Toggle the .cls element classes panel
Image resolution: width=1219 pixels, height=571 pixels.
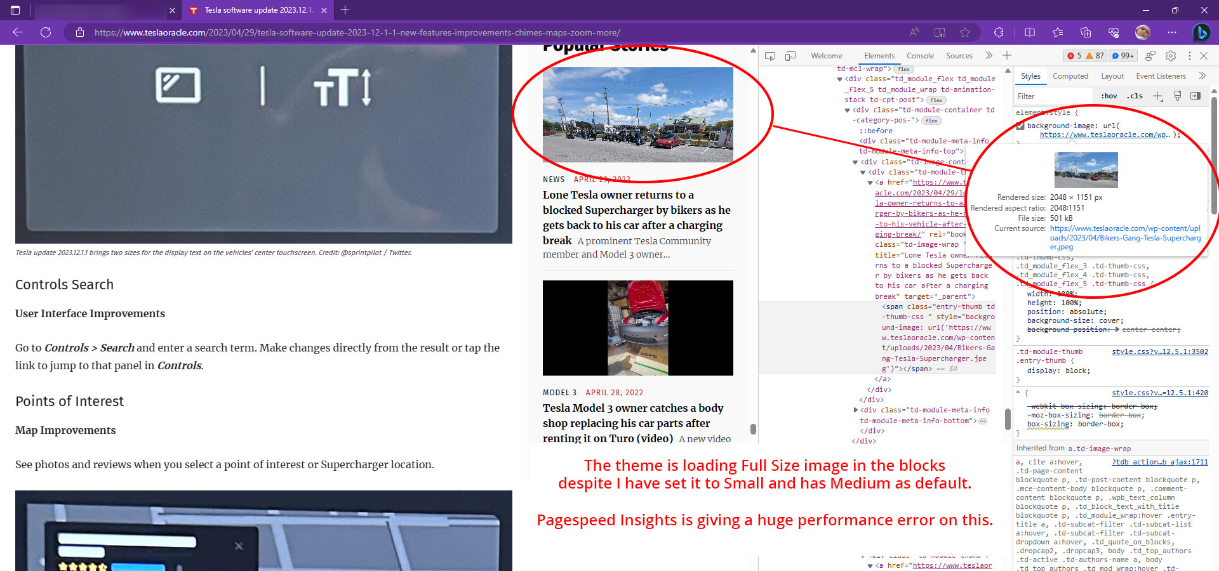(1135, 96)
